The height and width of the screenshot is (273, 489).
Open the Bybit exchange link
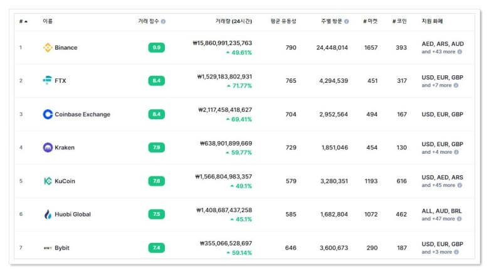[62, 248]
